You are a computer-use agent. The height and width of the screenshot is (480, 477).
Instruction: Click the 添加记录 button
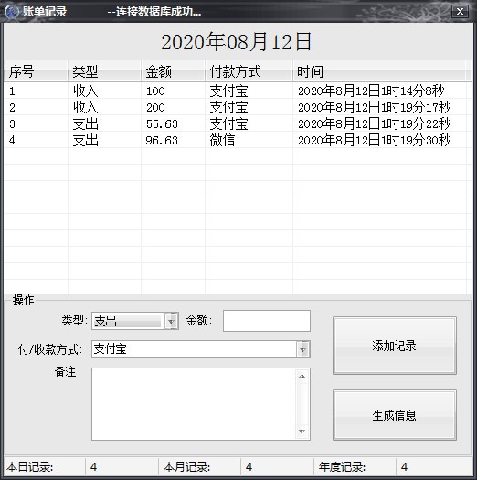pos(395,346)
